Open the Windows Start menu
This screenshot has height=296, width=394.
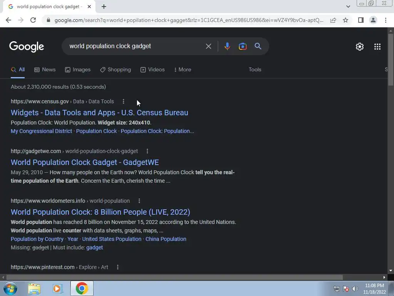tap(10, 288)
